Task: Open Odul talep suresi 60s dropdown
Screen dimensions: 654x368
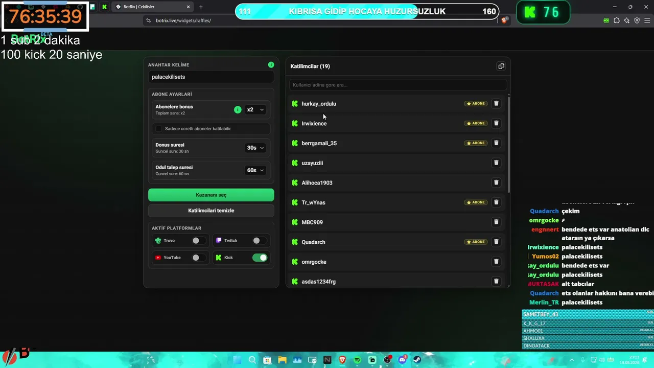Action: (255, 170)
